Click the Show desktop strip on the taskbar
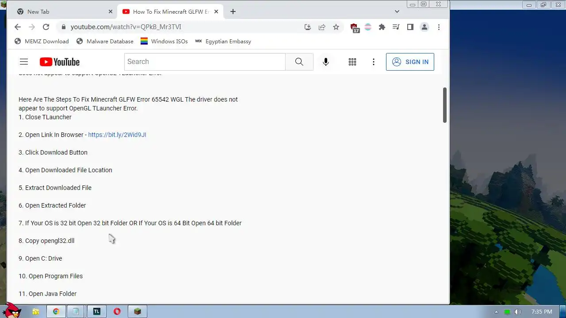The image size is (566, 318). tap(562, 311)
